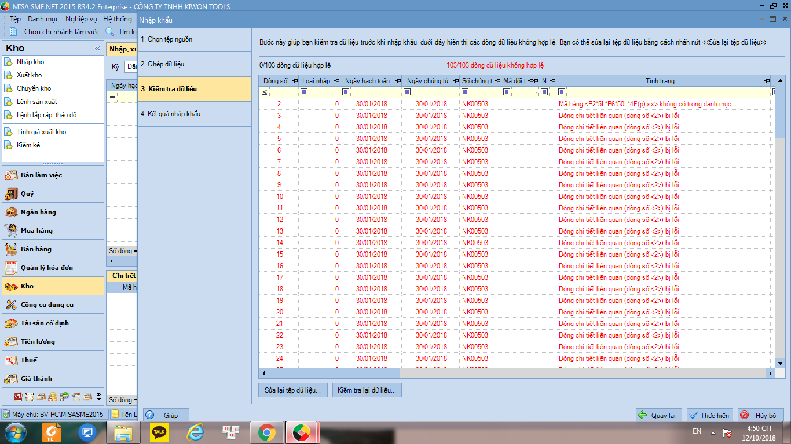The height and width of the screenshot is (444, 791).
Task: Cancel the import with Hủy bỏ
Action: [761, 415]
